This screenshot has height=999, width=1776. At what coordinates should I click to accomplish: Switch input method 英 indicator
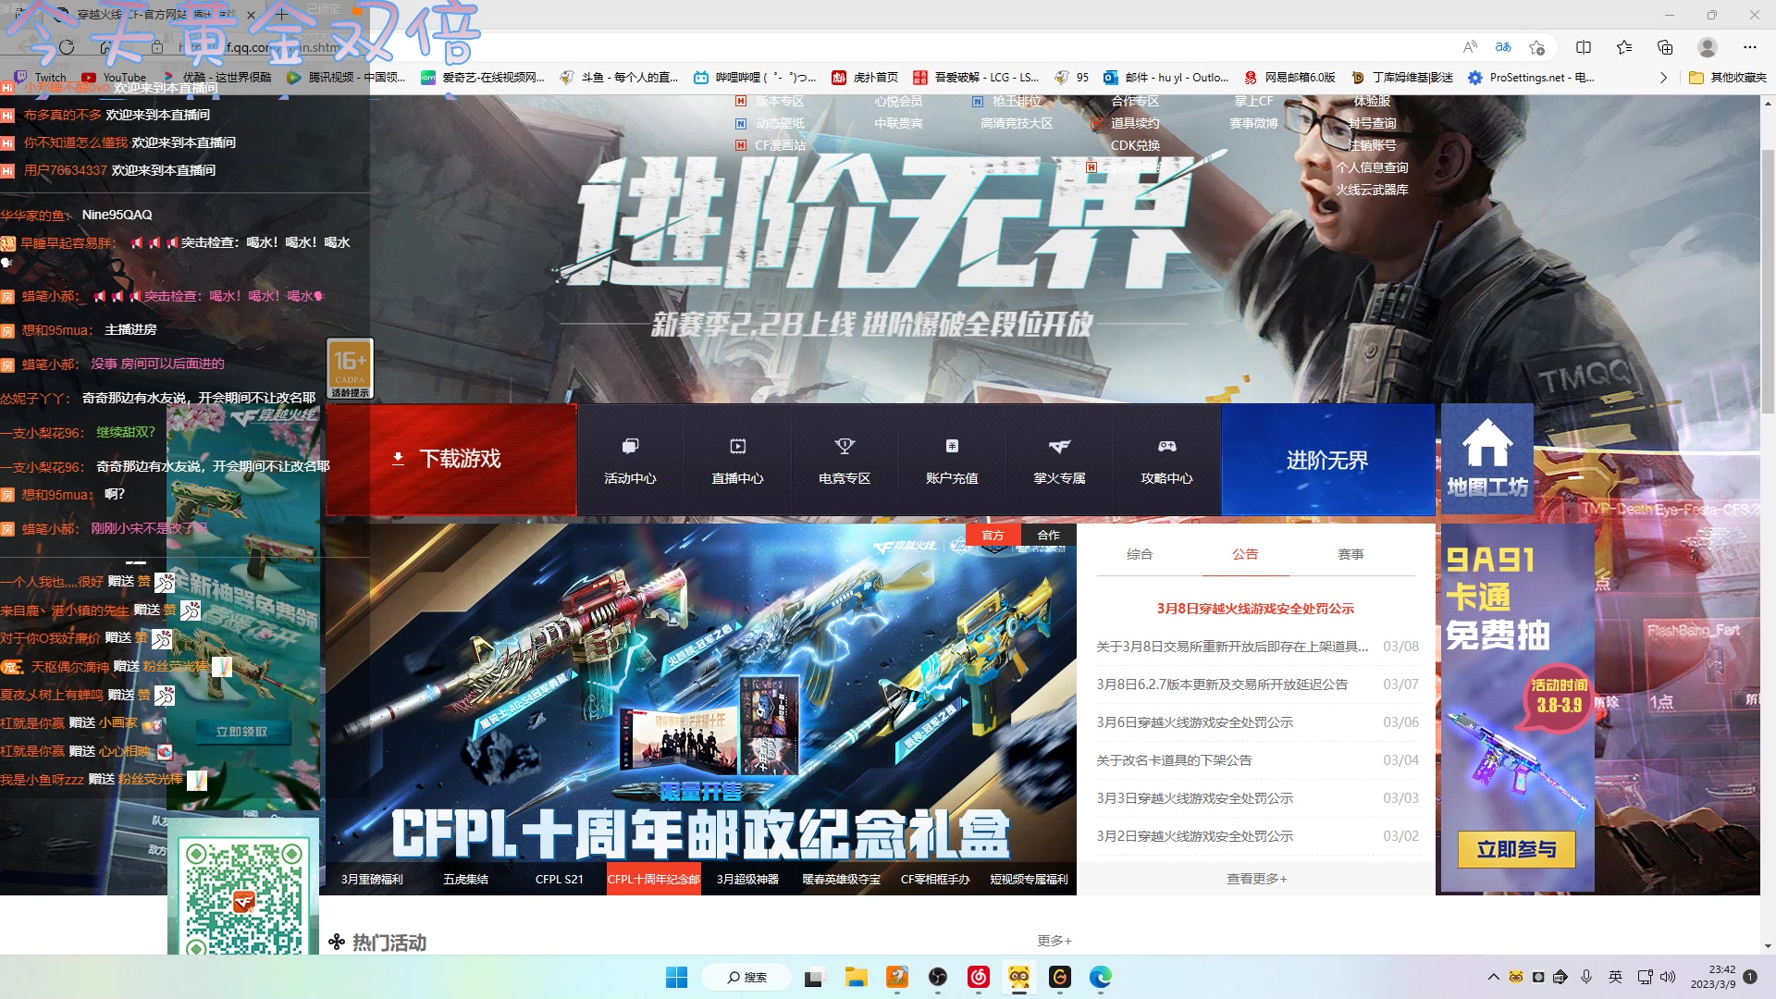tap(1616, 977)
